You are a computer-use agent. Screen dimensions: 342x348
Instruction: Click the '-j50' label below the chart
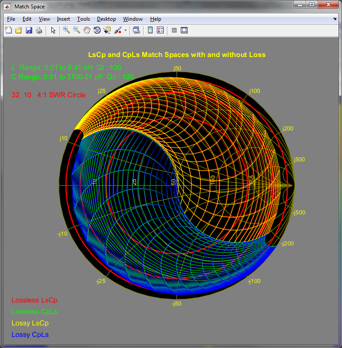pos(177,304)
